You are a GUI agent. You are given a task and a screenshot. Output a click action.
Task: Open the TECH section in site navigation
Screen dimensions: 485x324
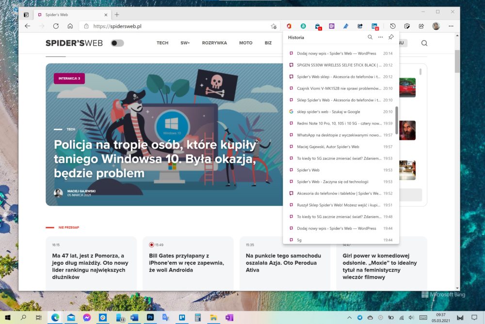[162, 43]
